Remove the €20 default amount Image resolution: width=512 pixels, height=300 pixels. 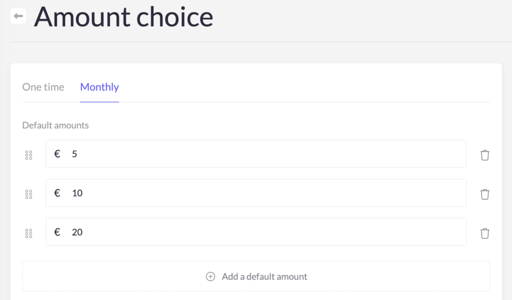484,233
